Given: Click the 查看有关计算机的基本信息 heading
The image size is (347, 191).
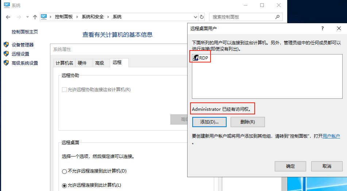Looking at the screenshot, I should pos(117,35).
